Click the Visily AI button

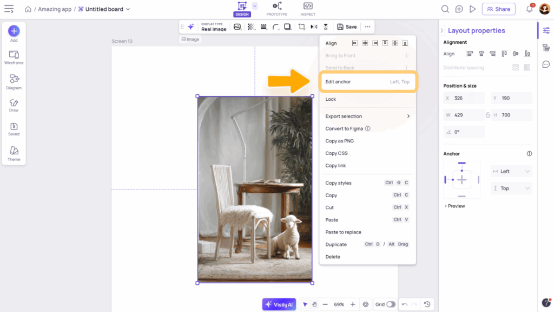(x=279, y=304)
